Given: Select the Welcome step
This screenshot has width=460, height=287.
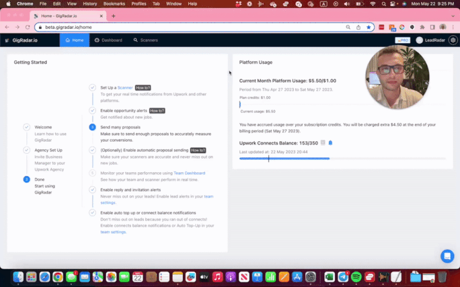Looking at the screenshot, I should (x=43, y=127).
